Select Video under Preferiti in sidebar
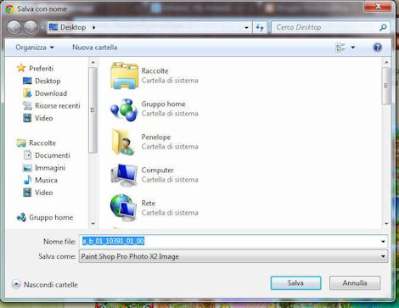This screenshot has height=308, width=399. click(43, 118)
